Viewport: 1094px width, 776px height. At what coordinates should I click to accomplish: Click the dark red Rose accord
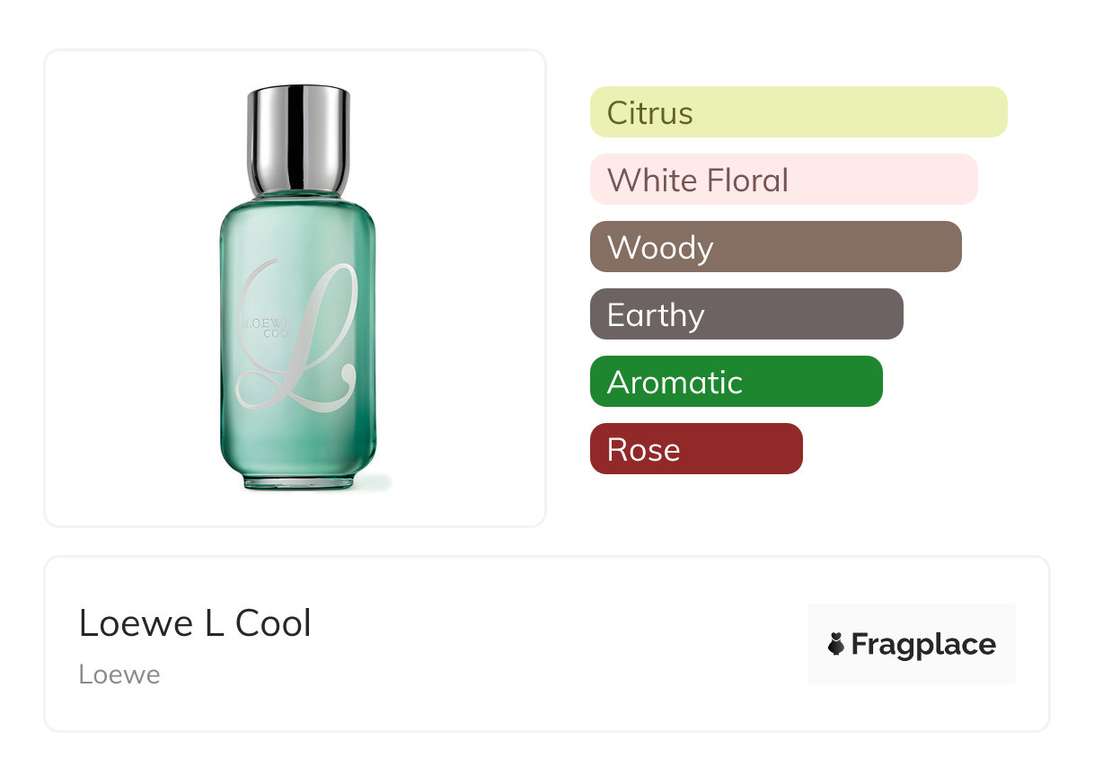[695, 449]
